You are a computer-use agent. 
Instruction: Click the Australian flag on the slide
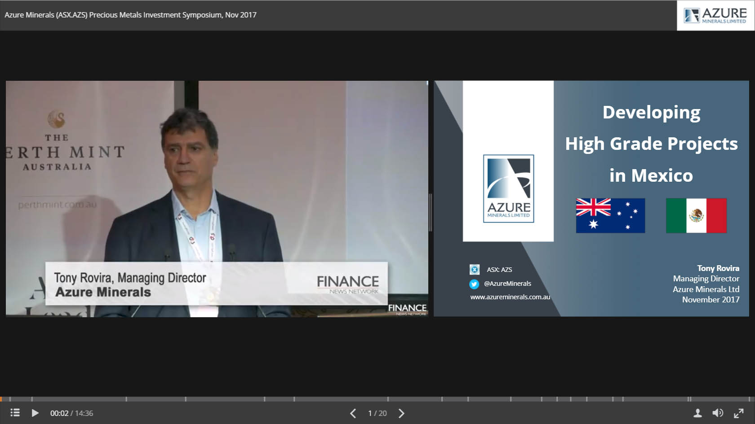[610, 216]
